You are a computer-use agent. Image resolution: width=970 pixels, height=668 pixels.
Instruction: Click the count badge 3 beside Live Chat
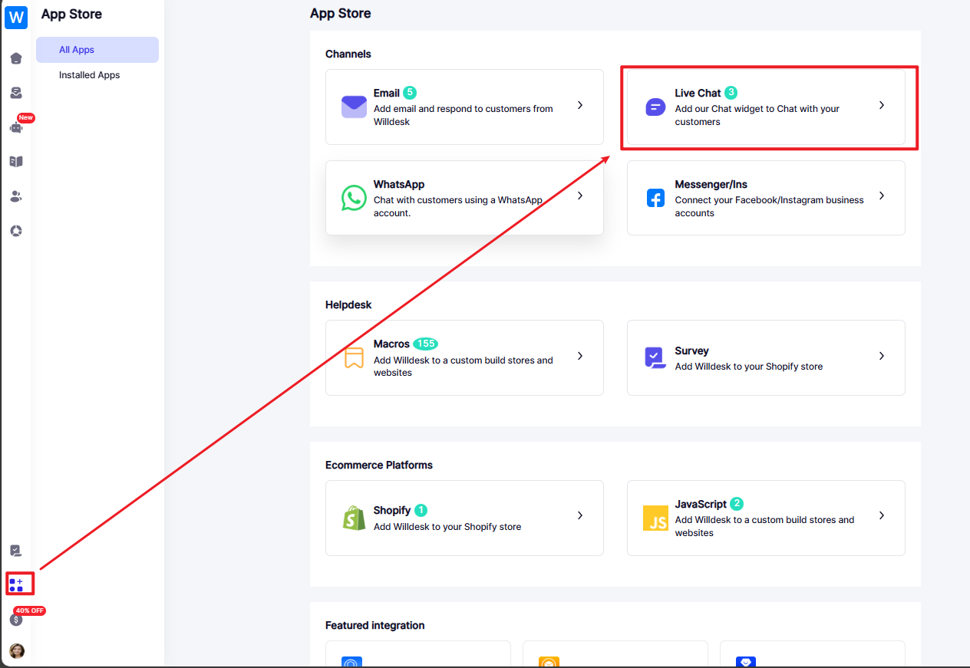click(731, 93)
